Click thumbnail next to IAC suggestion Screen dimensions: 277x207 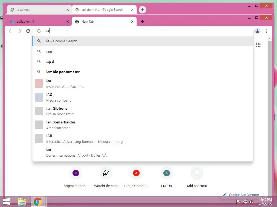39,97
